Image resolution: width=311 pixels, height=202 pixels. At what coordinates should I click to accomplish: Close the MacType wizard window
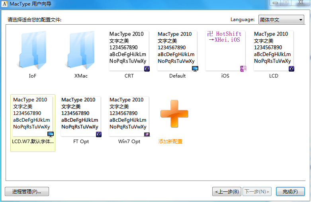coord(301,3)
